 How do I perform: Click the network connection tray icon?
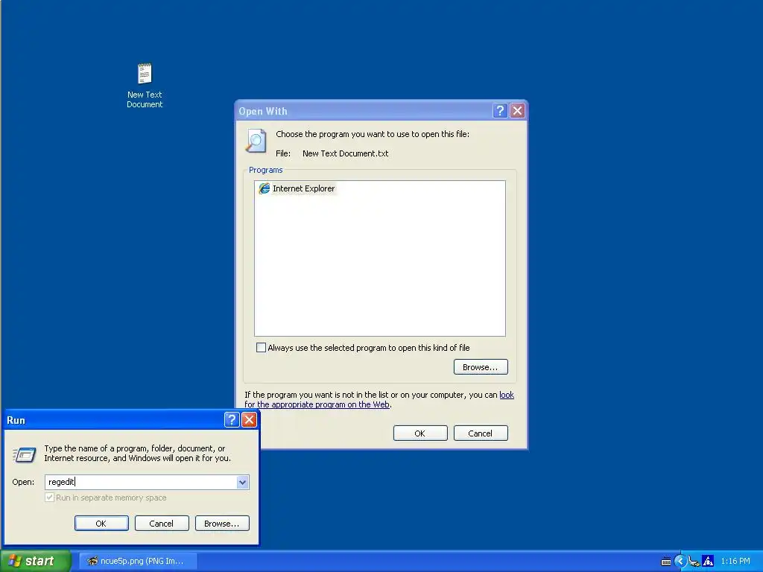pos(694,562)
